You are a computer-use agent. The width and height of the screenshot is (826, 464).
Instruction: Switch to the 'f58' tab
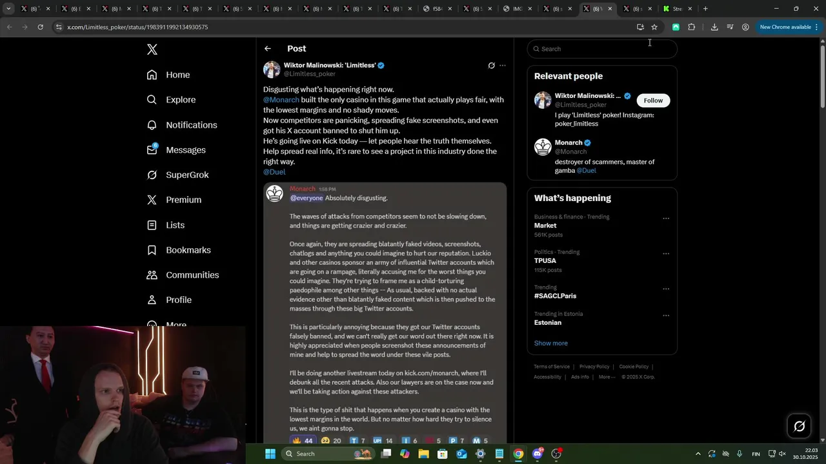click(438, 9)
